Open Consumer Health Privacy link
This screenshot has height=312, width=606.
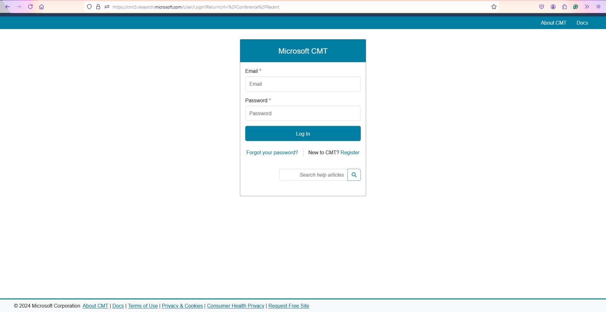236,306
